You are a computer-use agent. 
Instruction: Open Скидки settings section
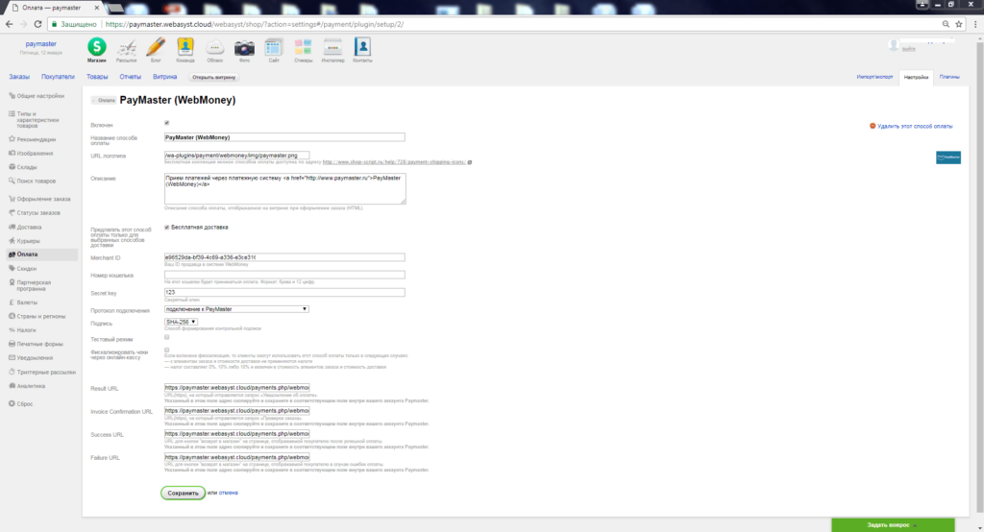coord(26,269)
